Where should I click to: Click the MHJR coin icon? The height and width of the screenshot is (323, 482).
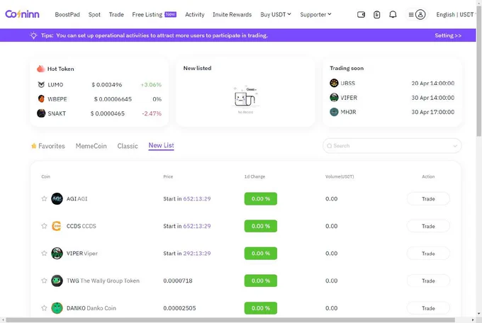click(334, 112)
